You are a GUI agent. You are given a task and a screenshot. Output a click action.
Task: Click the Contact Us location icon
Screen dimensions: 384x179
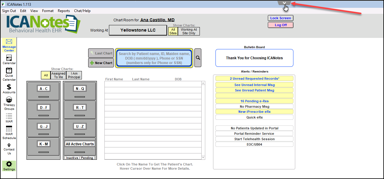9,145
